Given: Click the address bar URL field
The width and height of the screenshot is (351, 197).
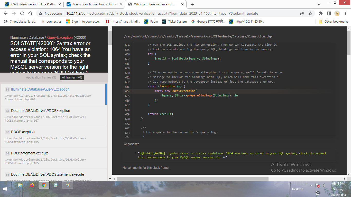Looking at the screenshot, I should pos(162,13).
